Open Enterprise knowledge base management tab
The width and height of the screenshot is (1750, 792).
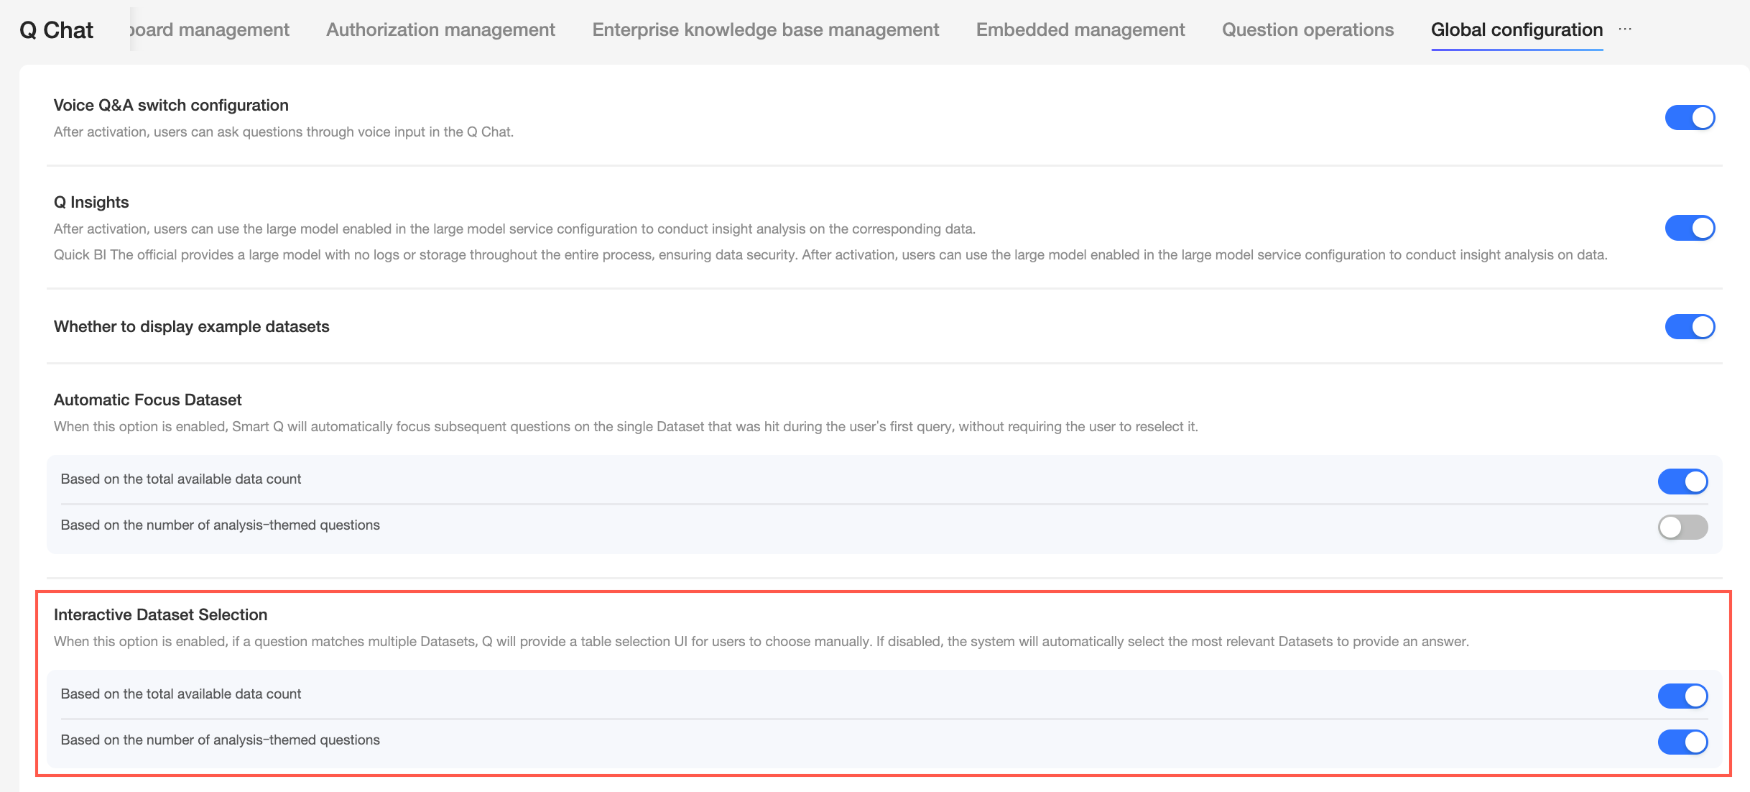(765, 29)
